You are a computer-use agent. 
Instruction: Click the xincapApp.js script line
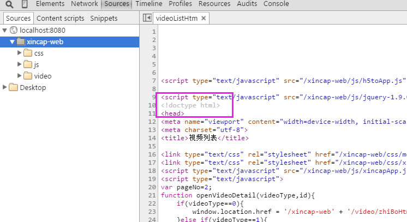[x=284, y=171]
